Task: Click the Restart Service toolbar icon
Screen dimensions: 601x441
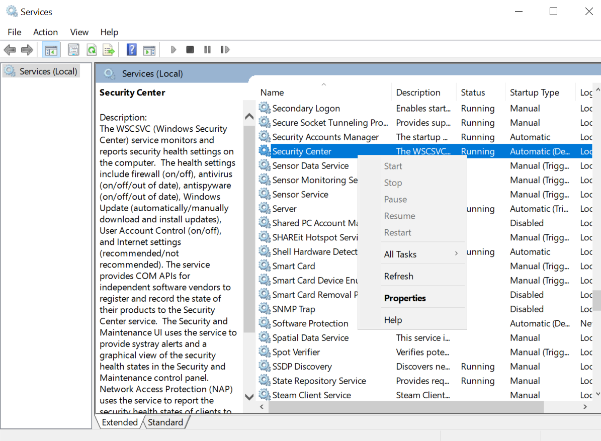Action: point(225,50)
